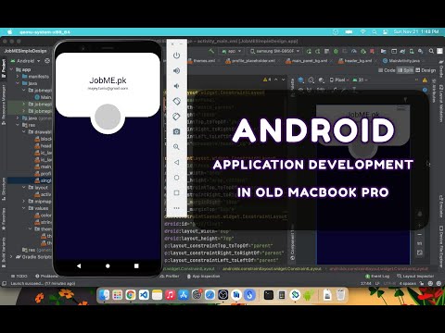This screenshot has height=333, width=445.
Task: Open Terminal from the Dock
Action: click(269, 295)
